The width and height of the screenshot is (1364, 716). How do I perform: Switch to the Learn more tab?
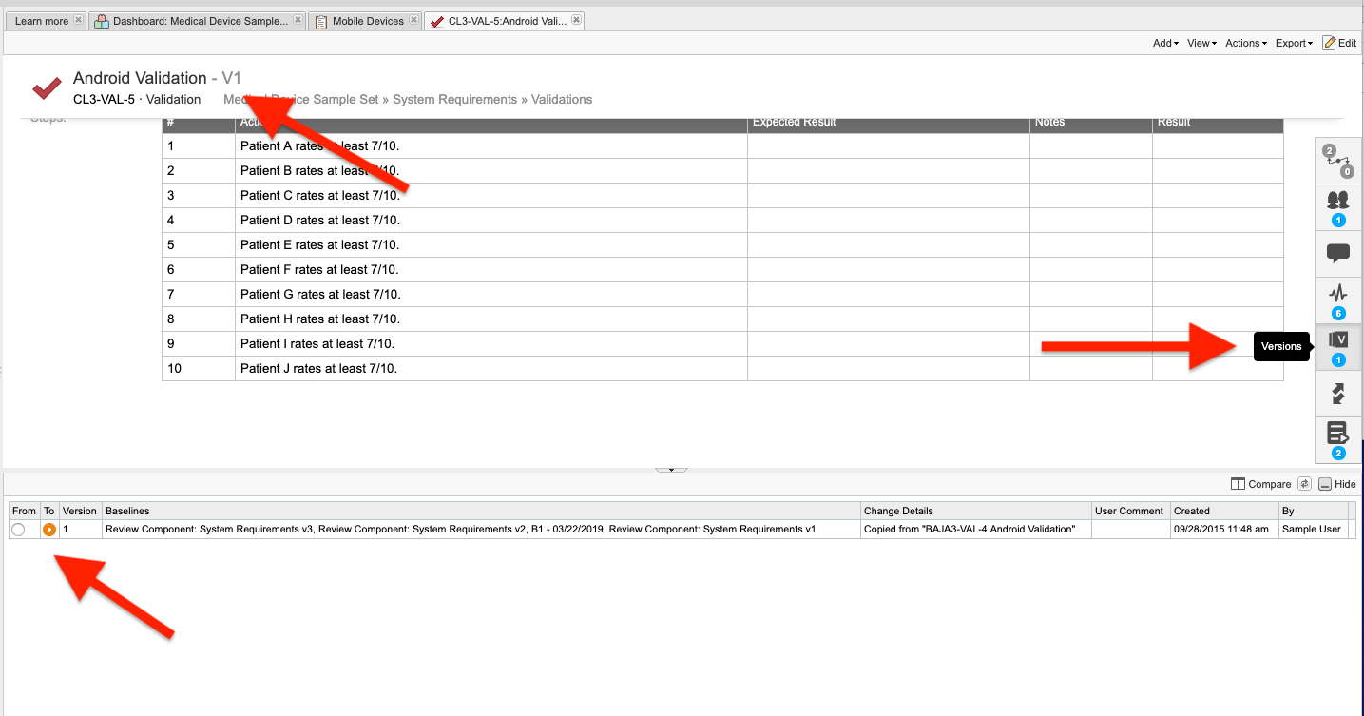point(42,21)
